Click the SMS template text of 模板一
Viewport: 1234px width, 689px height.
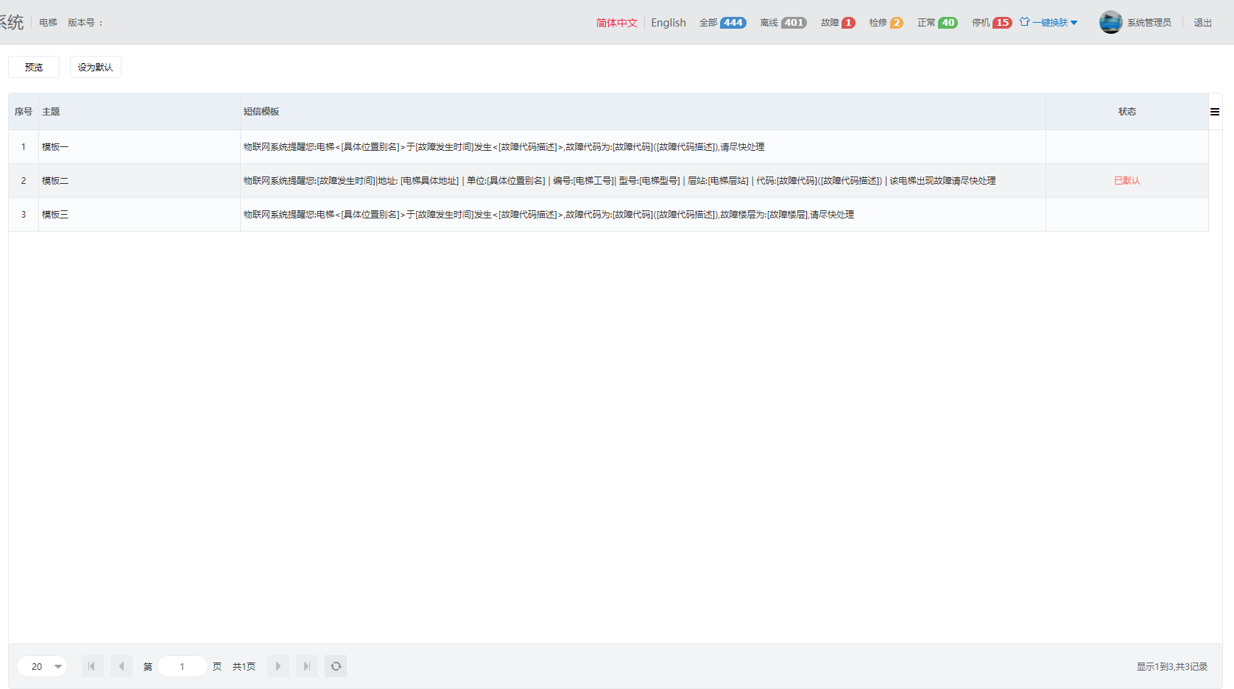click(504, 147)
